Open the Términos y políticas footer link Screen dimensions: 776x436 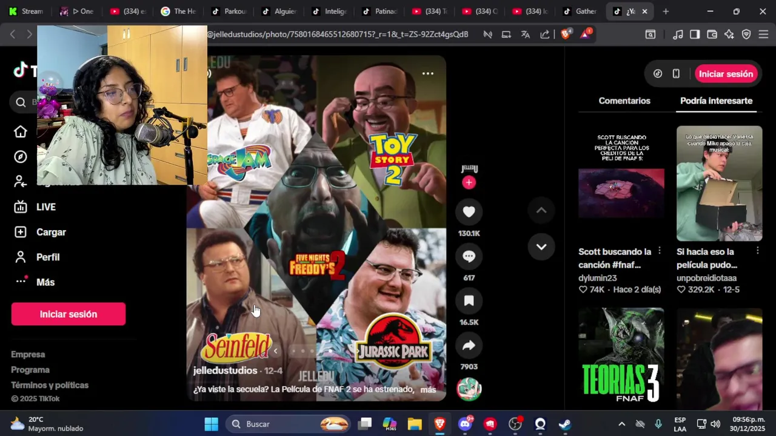point(50,385)
